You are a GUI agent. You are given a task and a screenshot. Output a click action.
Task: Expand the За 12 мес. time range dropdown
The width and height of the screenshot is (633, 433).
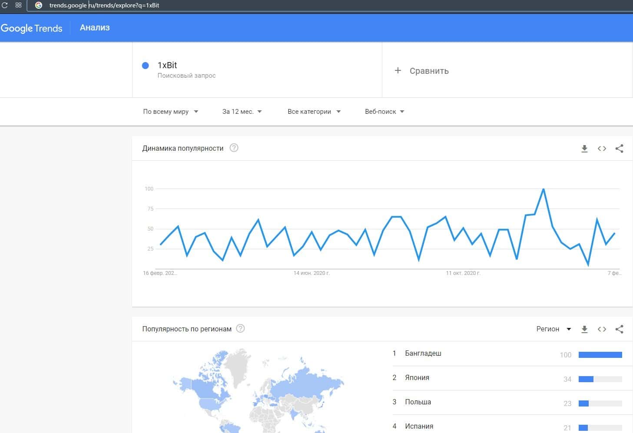242,112
